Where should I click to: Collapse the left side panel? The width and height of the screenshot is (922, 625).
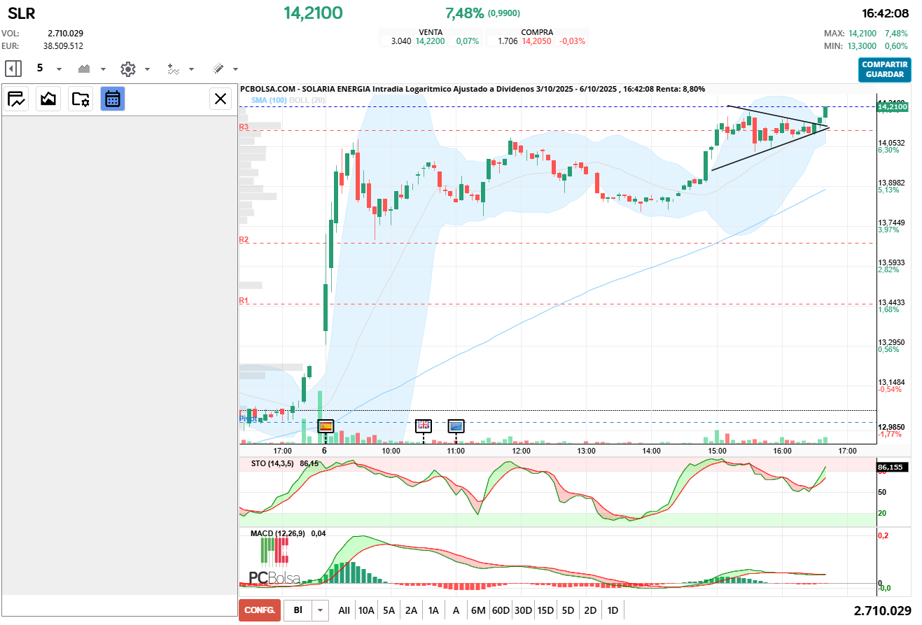click(13, 69)
